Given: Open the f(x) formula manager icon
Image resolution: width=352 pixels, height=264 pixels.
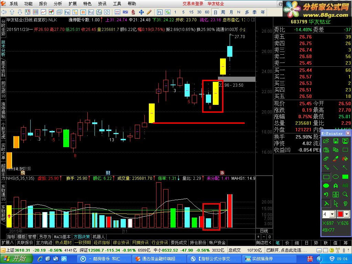Looking at the screenshot, I should (99, 12).
